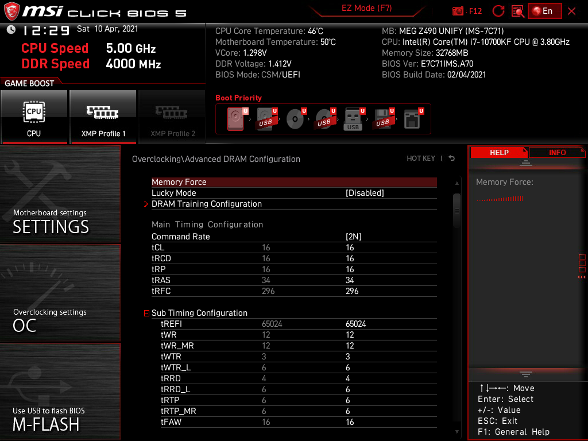Enable XMP Profile 2
The width and height of the screenshot is (588, 441).
(x=172, y=117)
